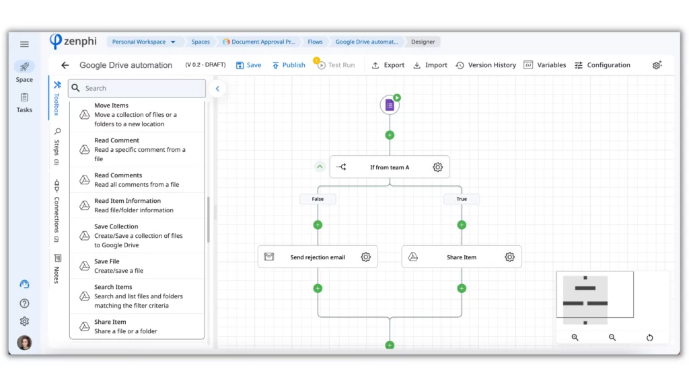This screenshot has width=689, height=387.
Task: Open the Variables panel
Action: pos(545,65)
